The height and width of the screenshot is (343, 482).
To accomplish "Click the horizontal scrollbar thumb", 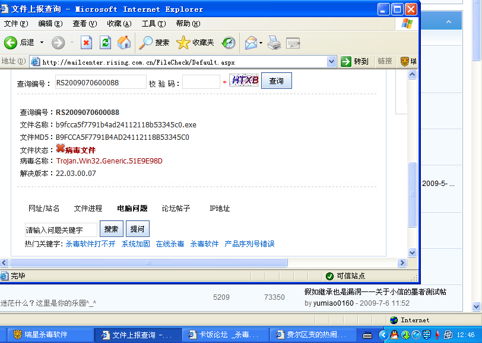I will pyautogui.click(x=149, y=263).
